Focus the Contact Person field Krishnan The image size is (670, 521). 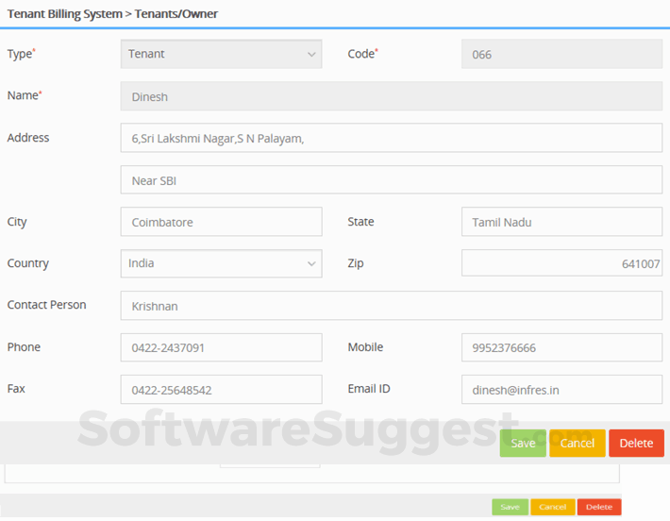[x=392, y=306]
